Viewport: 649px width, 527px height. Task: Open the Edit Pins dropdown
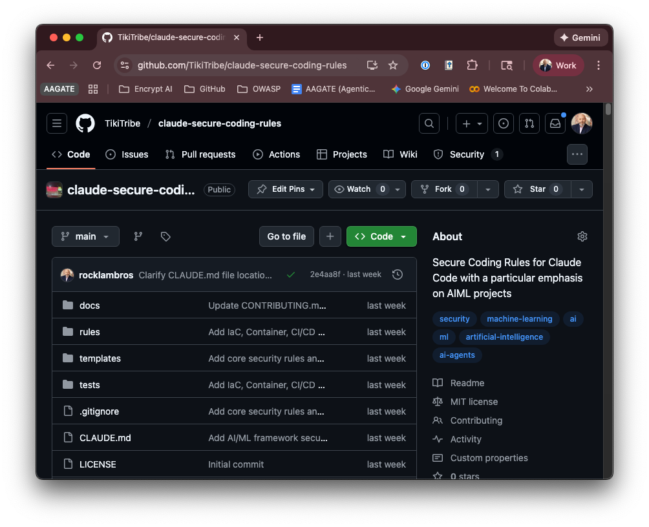pyautogui.click(x=286, y=189)
